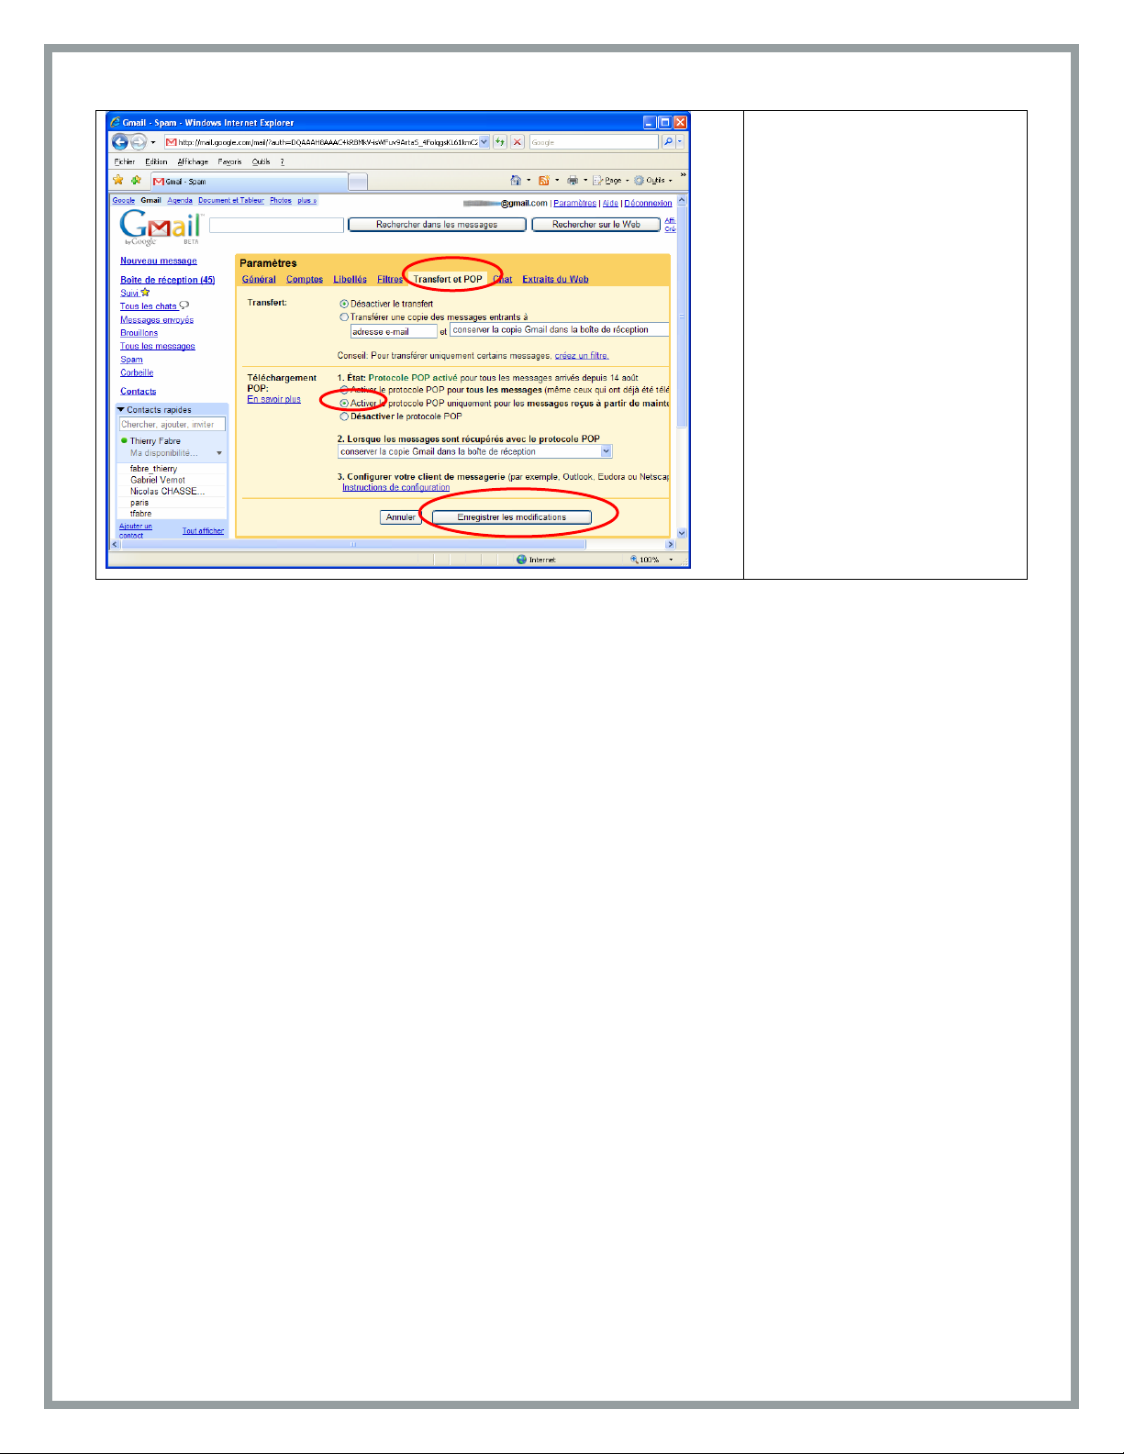Click the search magnifier icon in IE
Screen dimensions: 1124x1454
point(668,142)
